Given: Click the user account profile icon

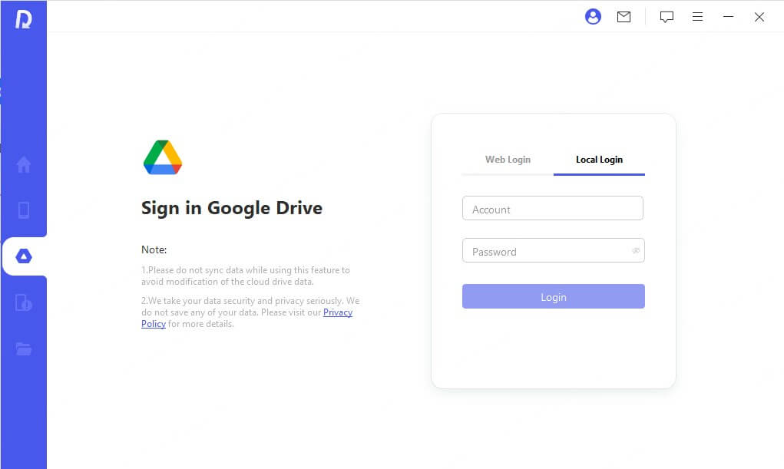Looking at the screenshot, I should [593, 17].
